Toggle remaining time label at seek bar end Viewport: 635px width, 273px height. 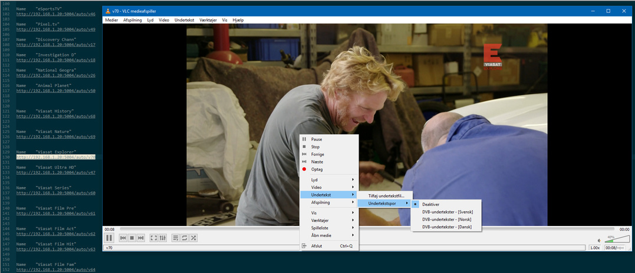pos(624,229)
